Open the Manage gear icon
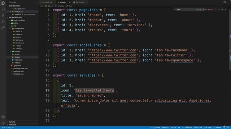 point(3,123)
